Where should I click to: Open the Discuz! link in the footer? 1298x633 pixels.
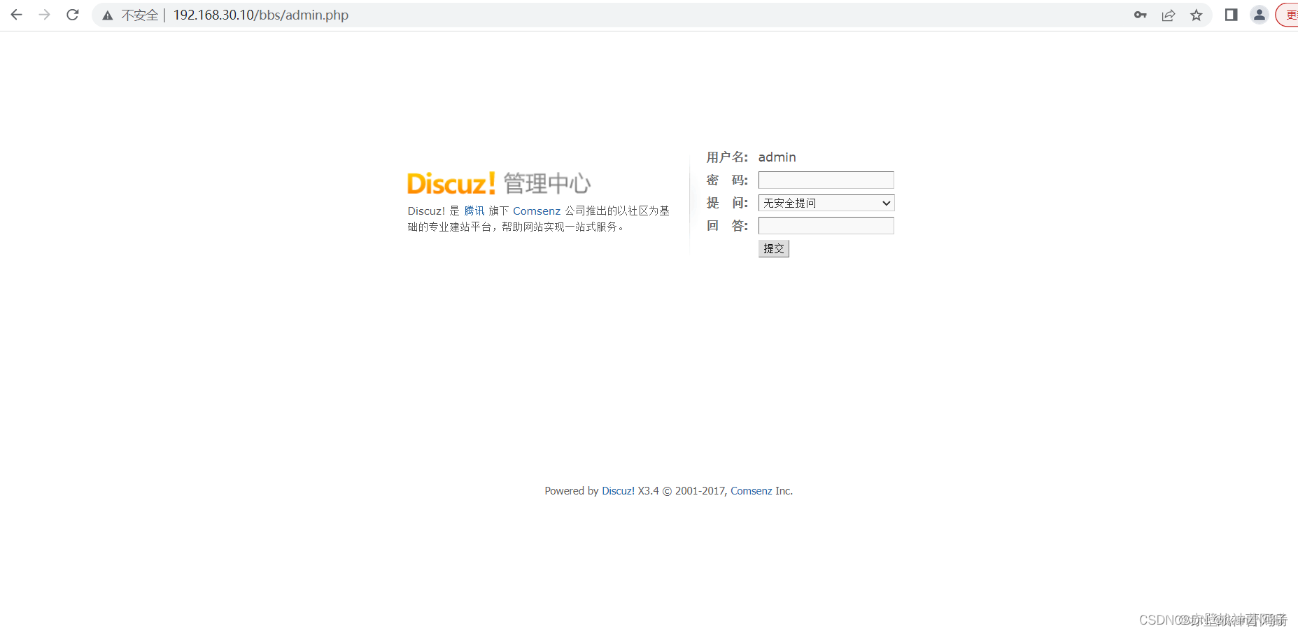(x=619, y=491)
